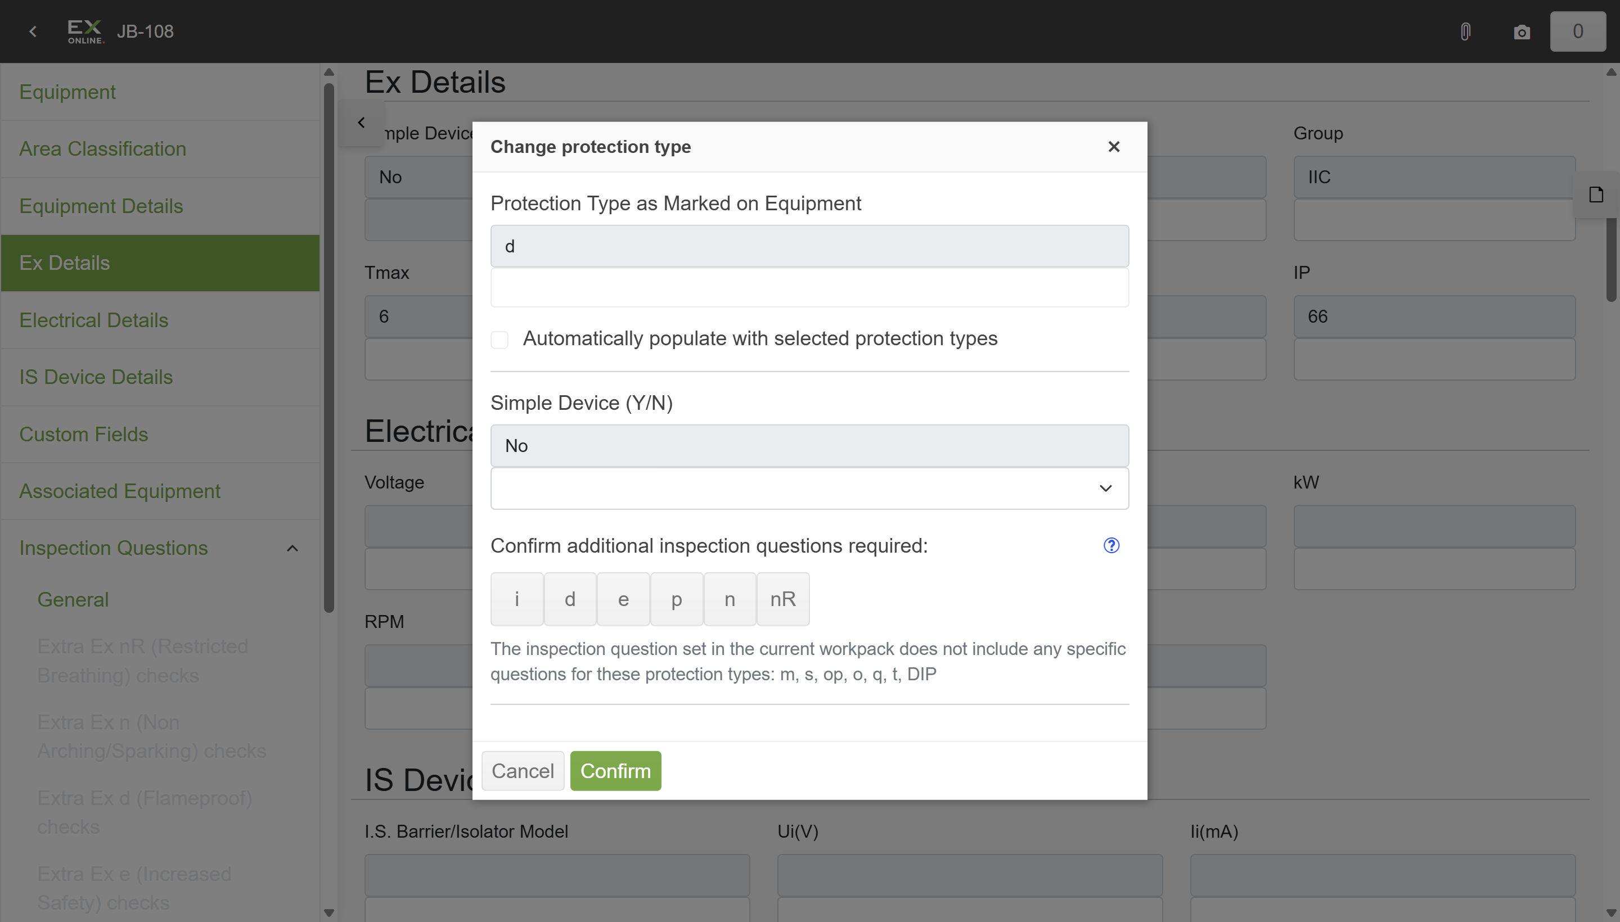
Task: Click the main page scroll-down arrow
Action: pos(1611,912)
